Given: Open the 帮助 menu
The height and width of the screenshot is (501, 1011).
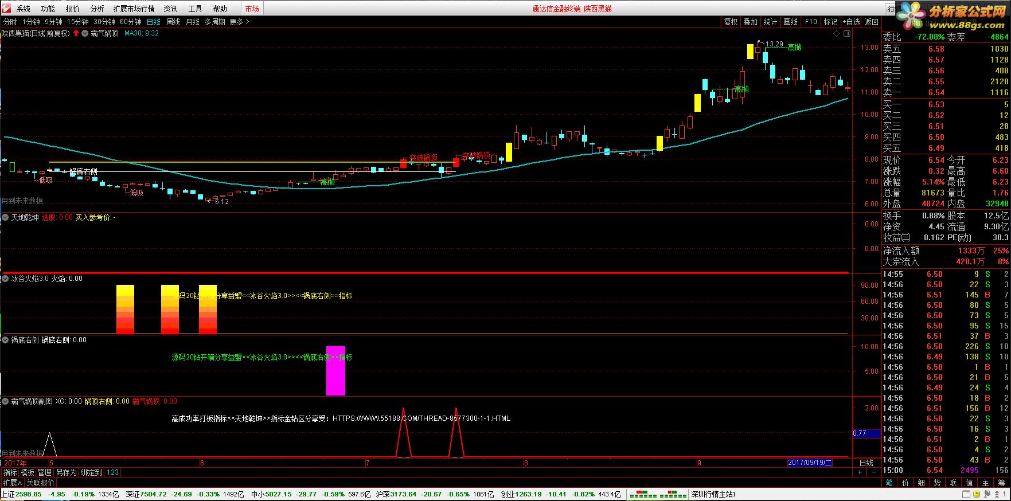Looking at the screenshot, I should point(220,9).
